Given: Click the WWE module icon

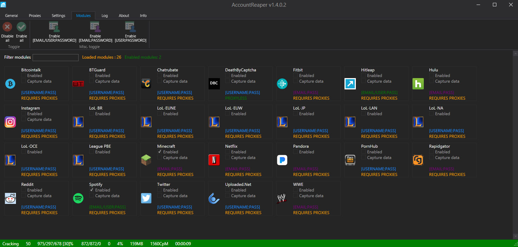Looking at the screenshot, I should point(281,198).
